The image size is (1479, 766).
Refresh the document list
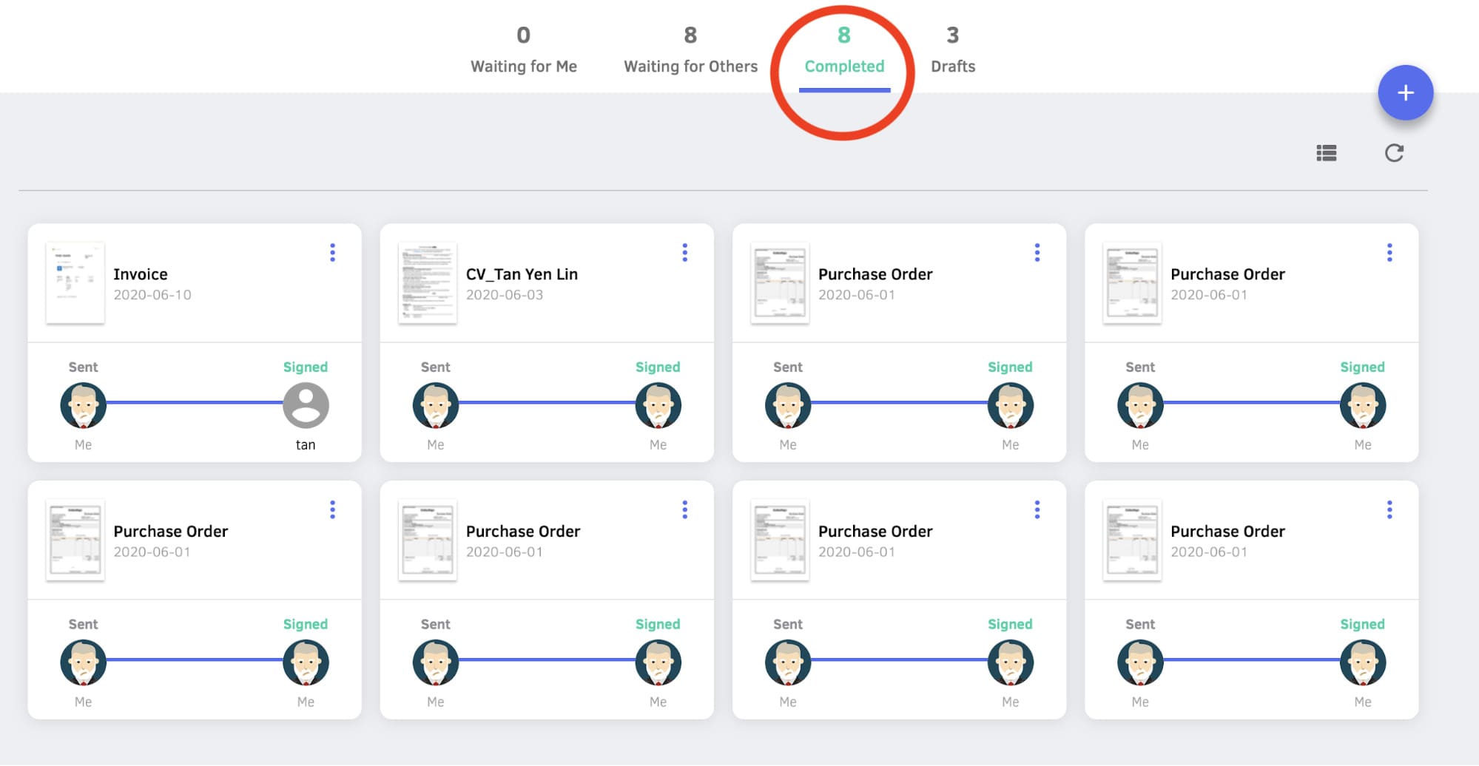click(1394, 153)
